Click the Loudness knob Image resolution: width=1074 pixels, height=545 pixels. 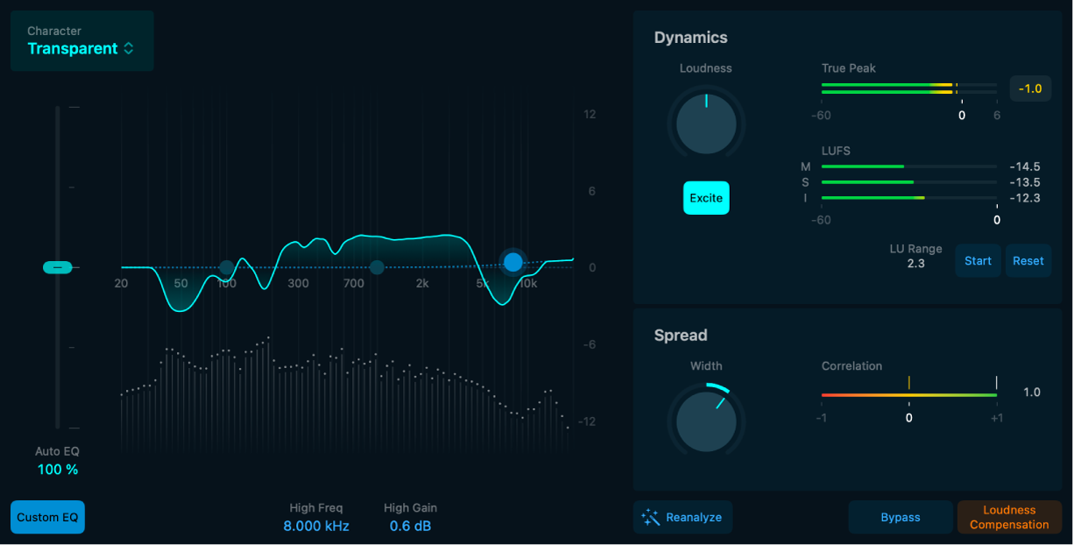tap(706, 125)
